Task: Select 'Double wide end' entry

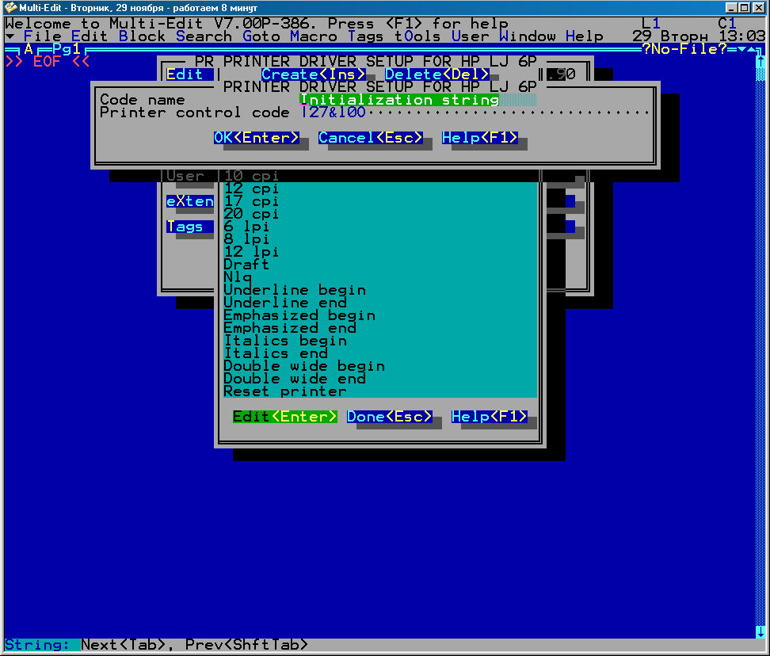Action: pyautogui.click(x=380, y=379)
